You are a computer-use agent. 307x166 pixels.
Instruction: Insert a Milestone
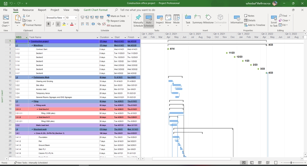pyautogui.click(x=208, y=19)
